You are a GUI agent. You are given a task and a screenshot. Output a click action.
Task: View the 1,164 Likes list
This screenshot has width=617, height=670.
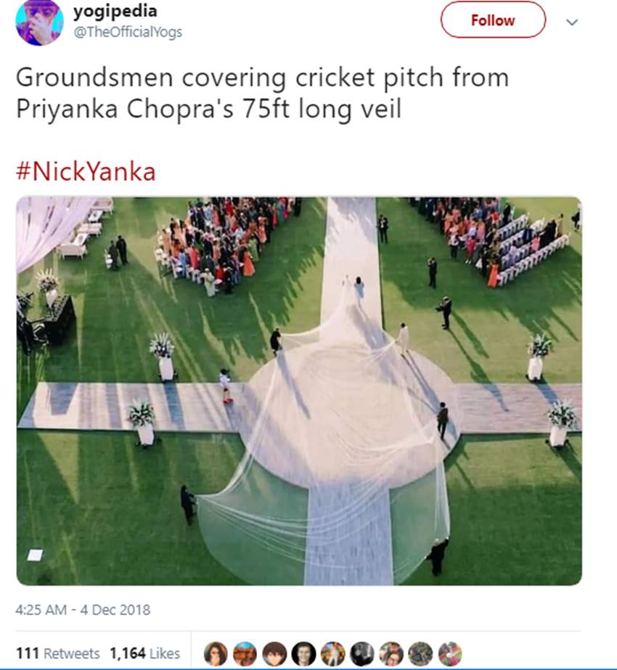(145, 653)
